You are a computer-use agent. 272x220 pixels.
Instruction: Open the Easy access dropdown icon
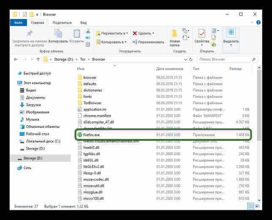(185, 38)
